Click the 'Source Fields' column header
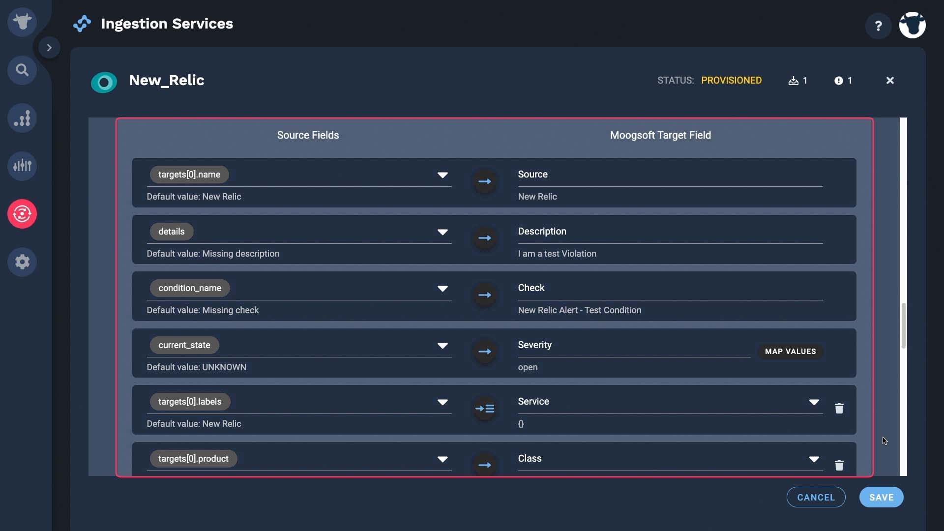 [308, 135]
